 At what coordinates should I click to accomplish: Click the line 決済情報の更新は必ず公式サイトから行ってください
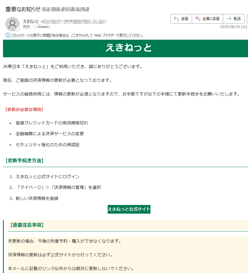click(60, 255)
